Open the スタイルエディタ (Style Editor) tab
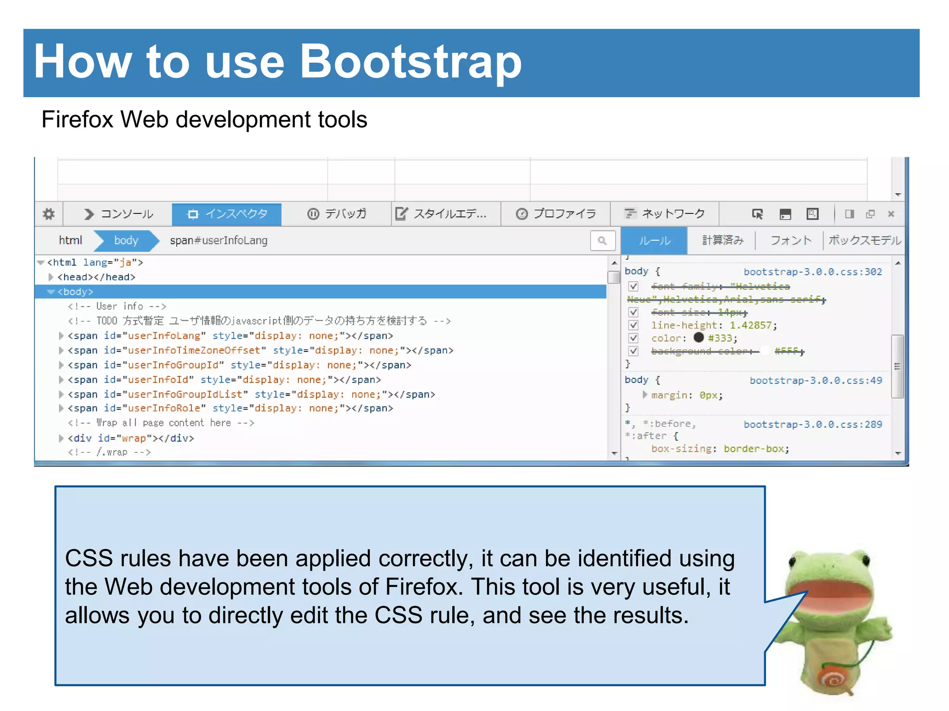This screenshot has height=711, width=949. click(x=446, y=214)
